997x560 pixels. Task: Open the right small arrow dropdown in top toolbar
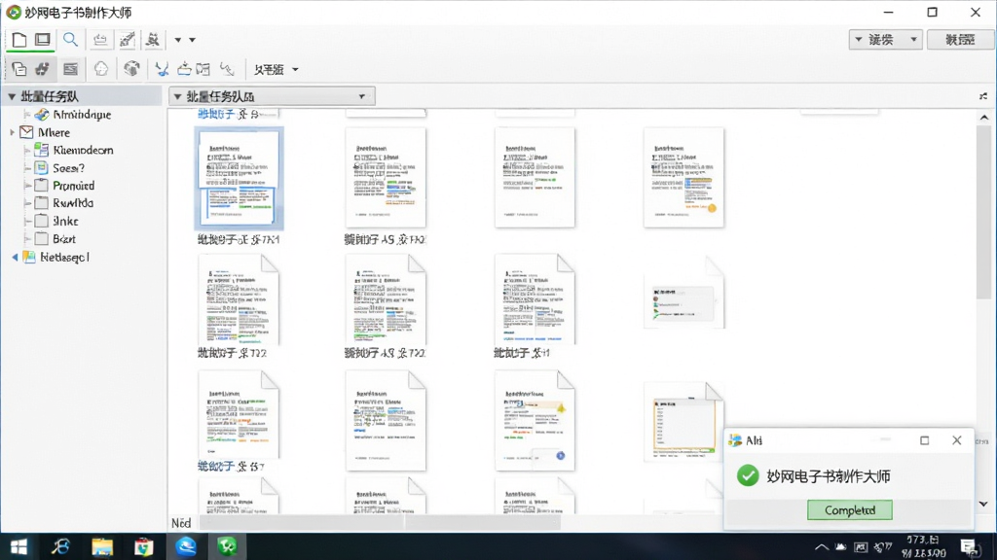tap(192, 40)
